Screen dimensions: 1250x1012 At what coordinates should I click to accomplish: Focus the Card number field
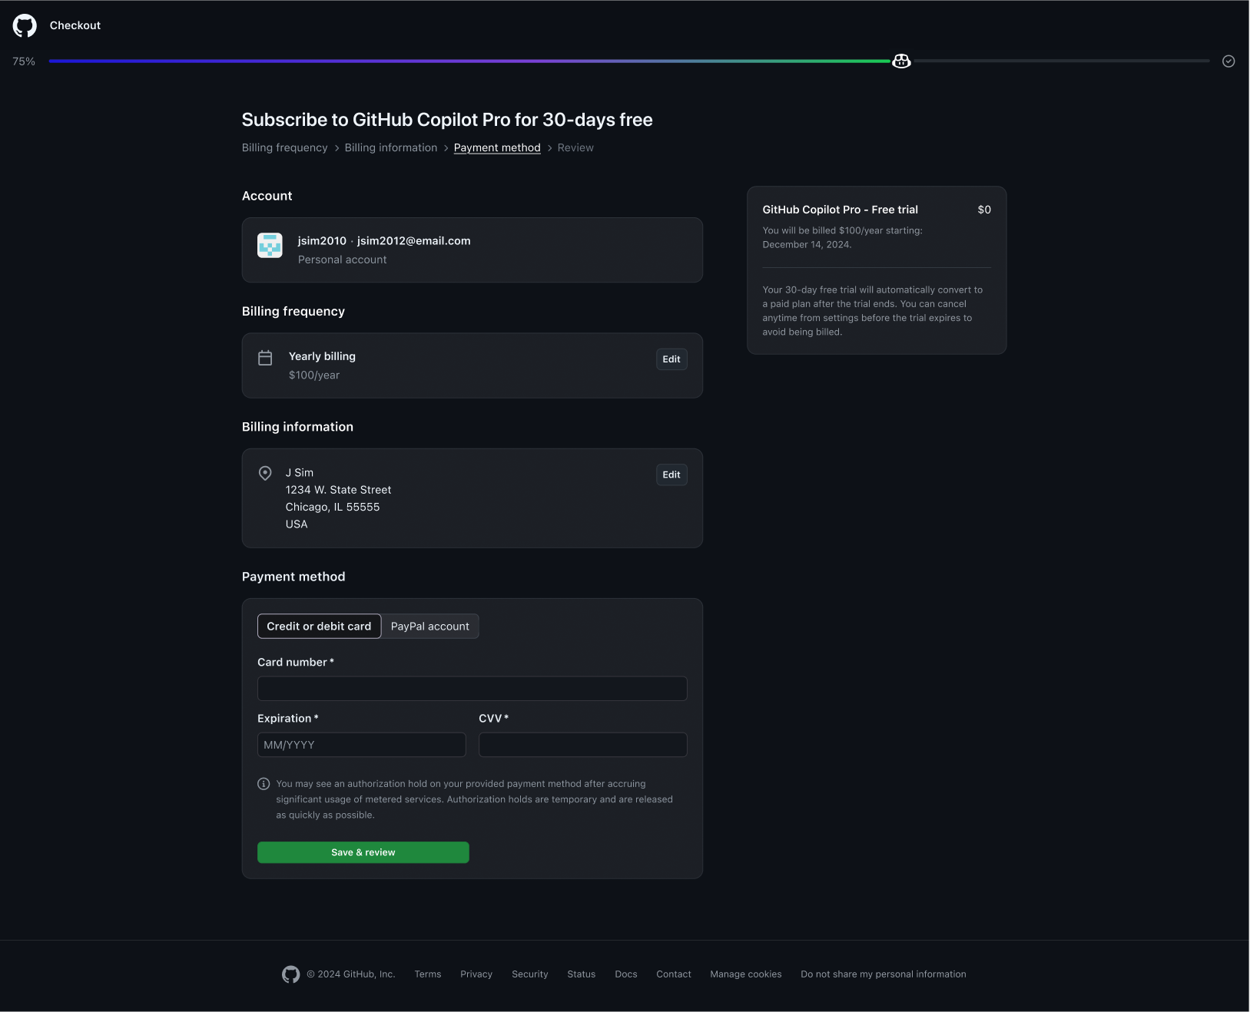(x=472, y=689)
